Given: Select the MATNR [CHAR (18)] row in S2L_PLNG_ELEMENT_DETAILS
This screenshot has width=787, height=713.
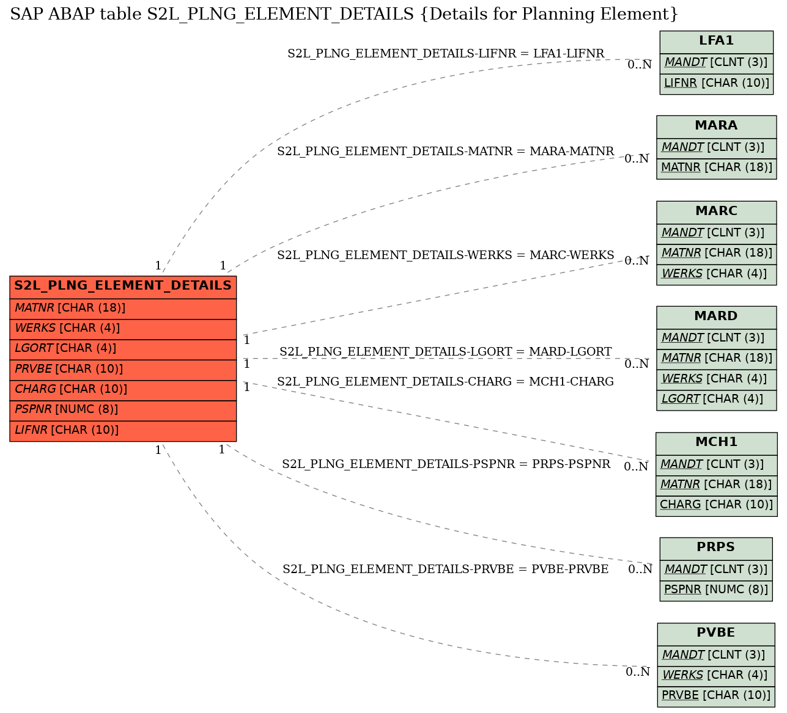Looking at the screenshot, I should point(123,308).
